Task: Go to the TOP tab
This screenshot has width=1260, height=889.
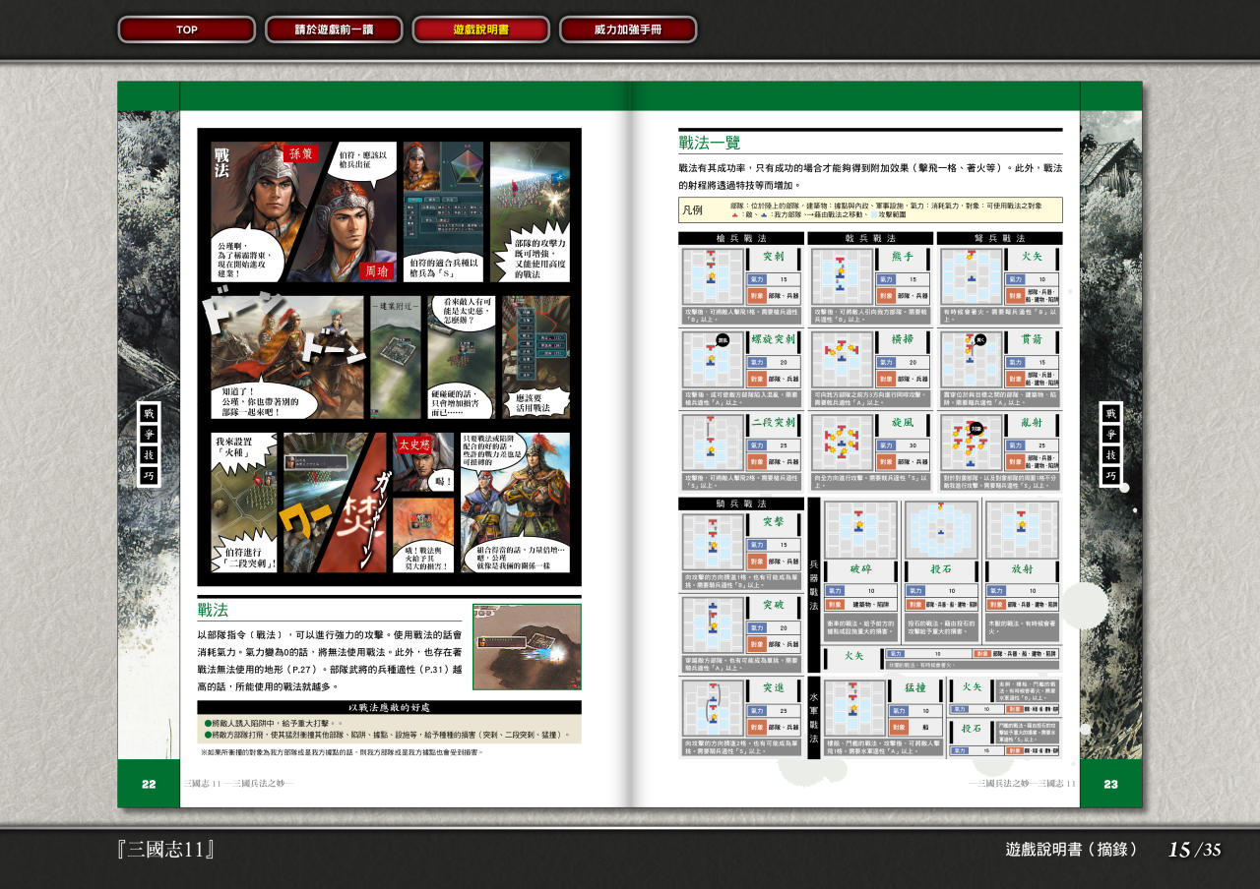Action: (x=187, y=30)
